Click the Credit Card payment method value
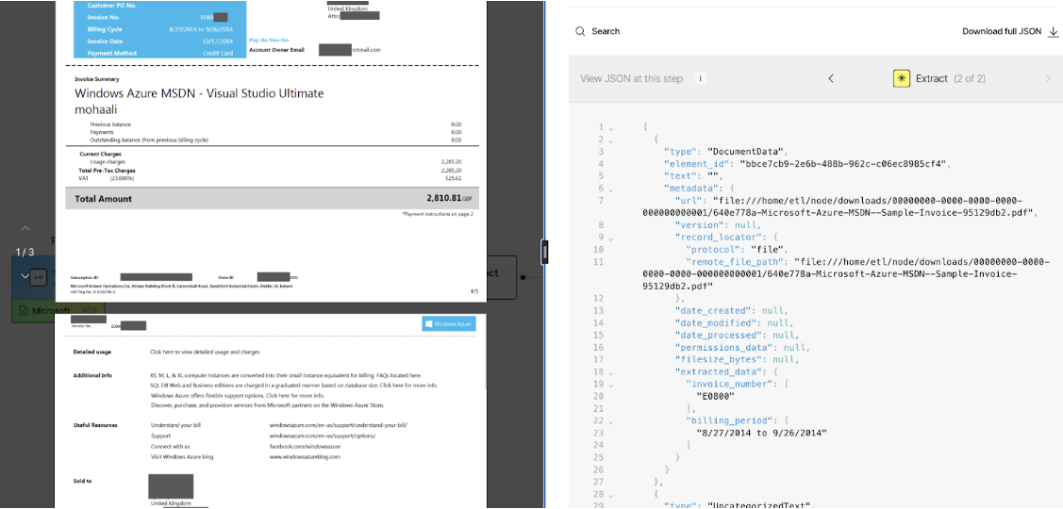 (219, 53)
